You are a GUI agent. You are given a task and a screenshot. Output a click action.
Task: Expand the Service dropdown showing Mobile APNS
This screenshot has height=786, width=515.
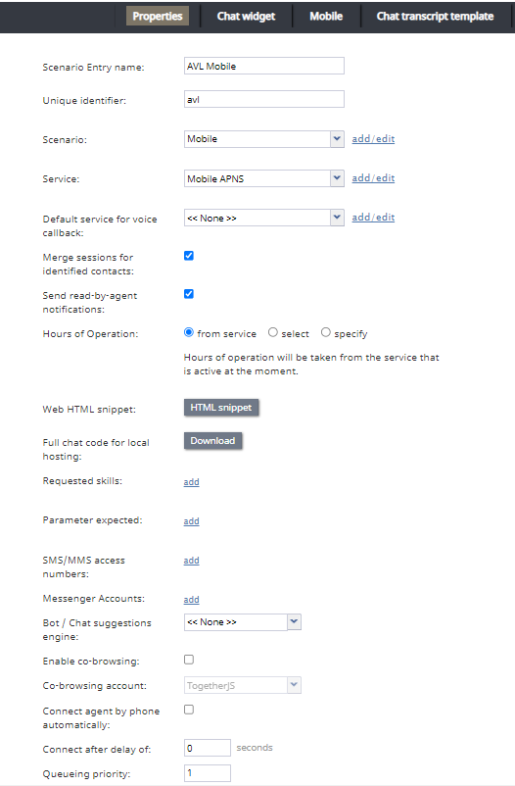pyautogui.click(x=264, y=178)
